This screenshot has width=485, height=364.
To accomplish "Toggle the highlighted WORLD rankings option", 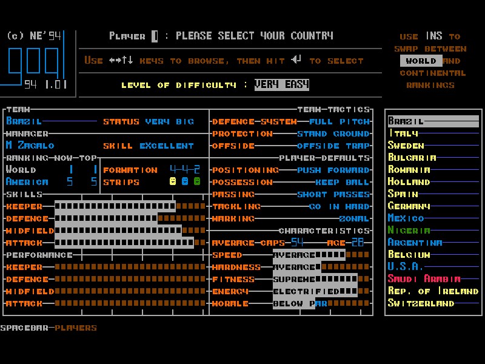I will [x=421, y=61].
